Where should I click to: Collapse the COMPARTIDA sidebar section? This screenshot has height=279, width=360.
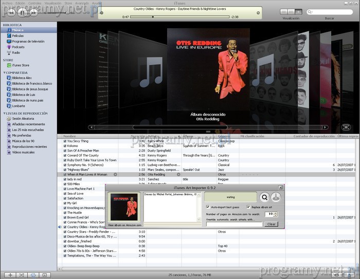pyautogui.click(x=4, y=72)
